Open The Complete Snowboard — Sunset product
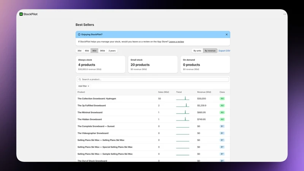304x171 pixels. [96, 126]
